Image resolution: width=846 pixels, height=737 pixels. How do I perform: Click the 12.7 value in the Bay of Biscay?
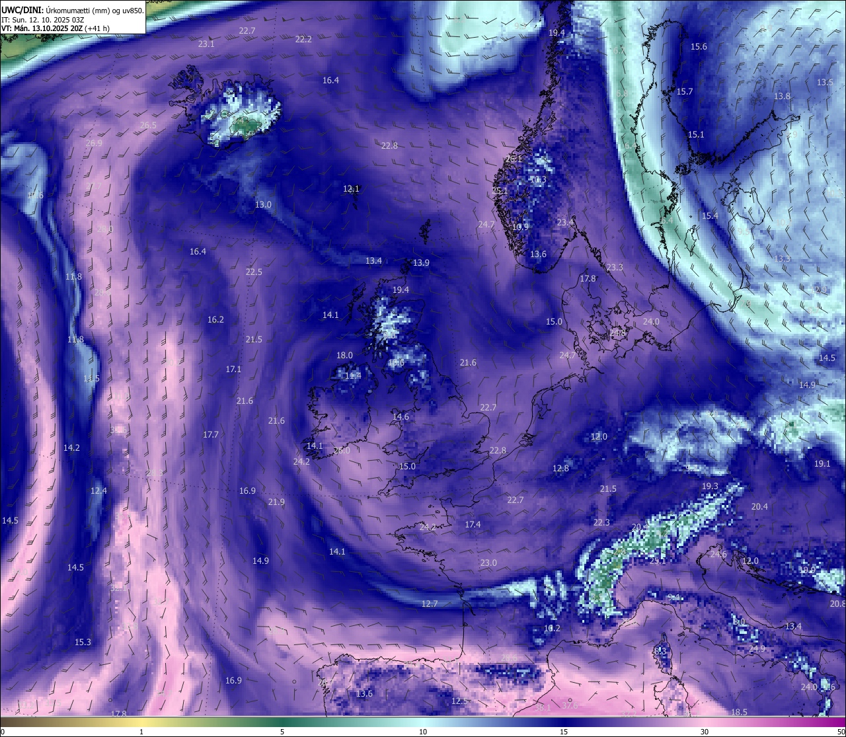[x=430, y=603]
